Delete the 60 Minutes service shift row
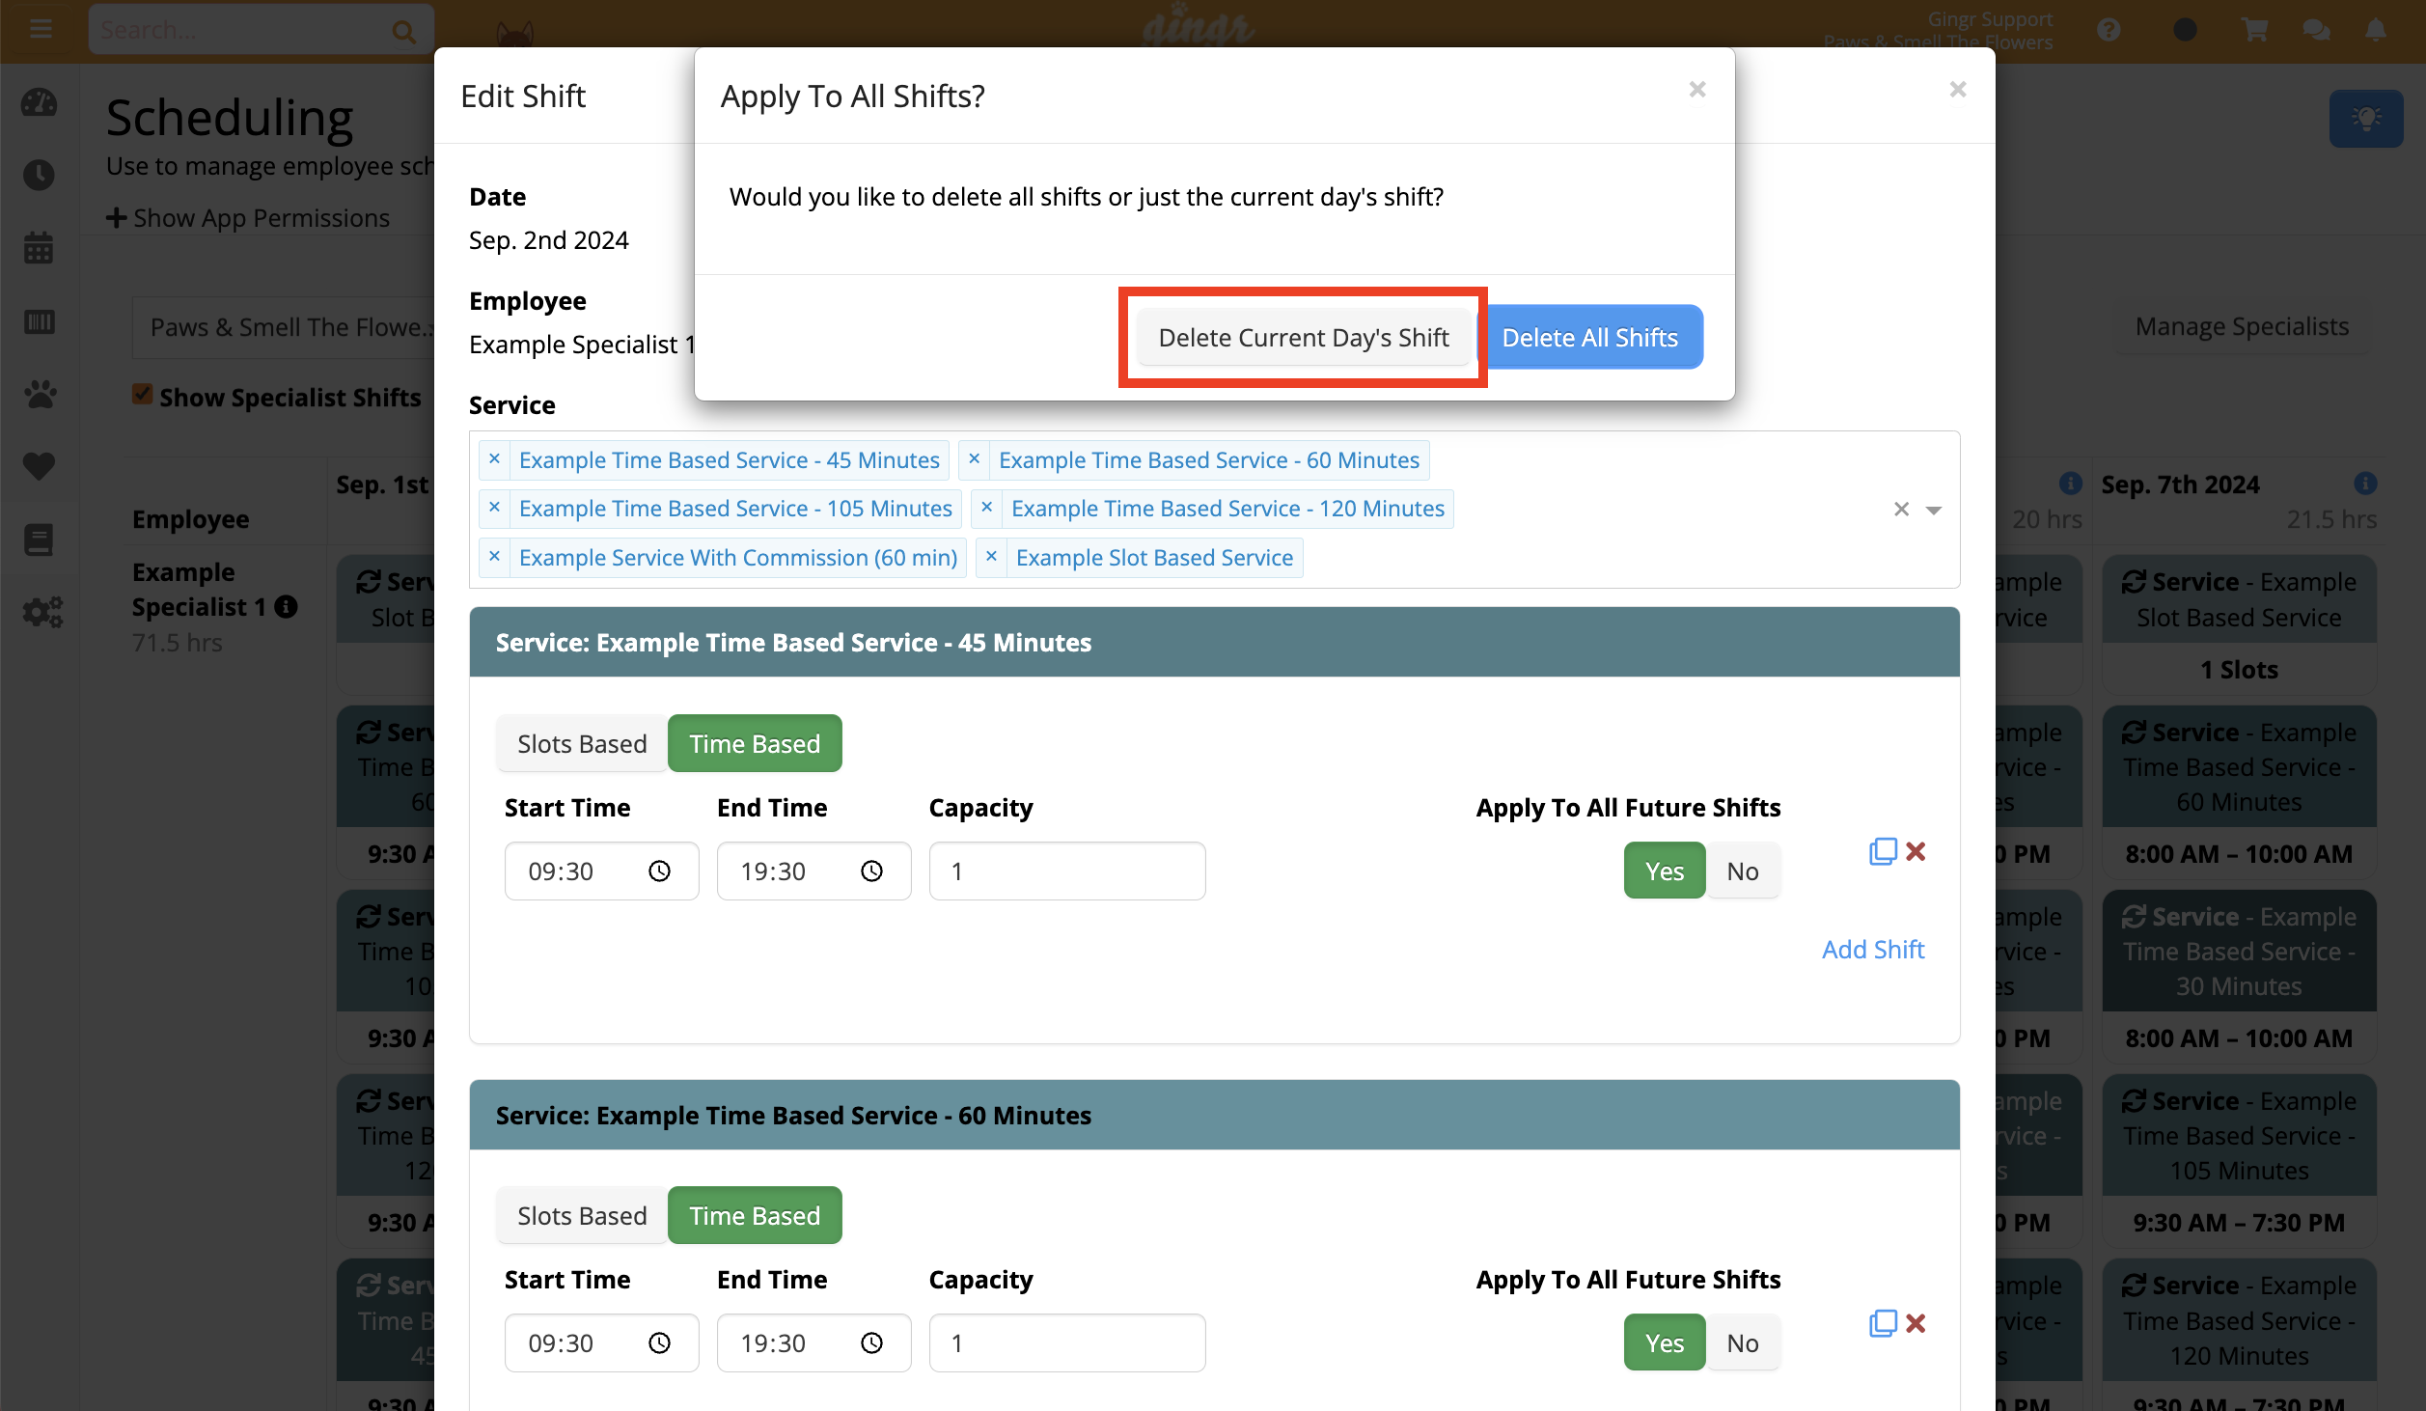The height and width of the screenshot is (1411, 2426). [1916, 1323]
